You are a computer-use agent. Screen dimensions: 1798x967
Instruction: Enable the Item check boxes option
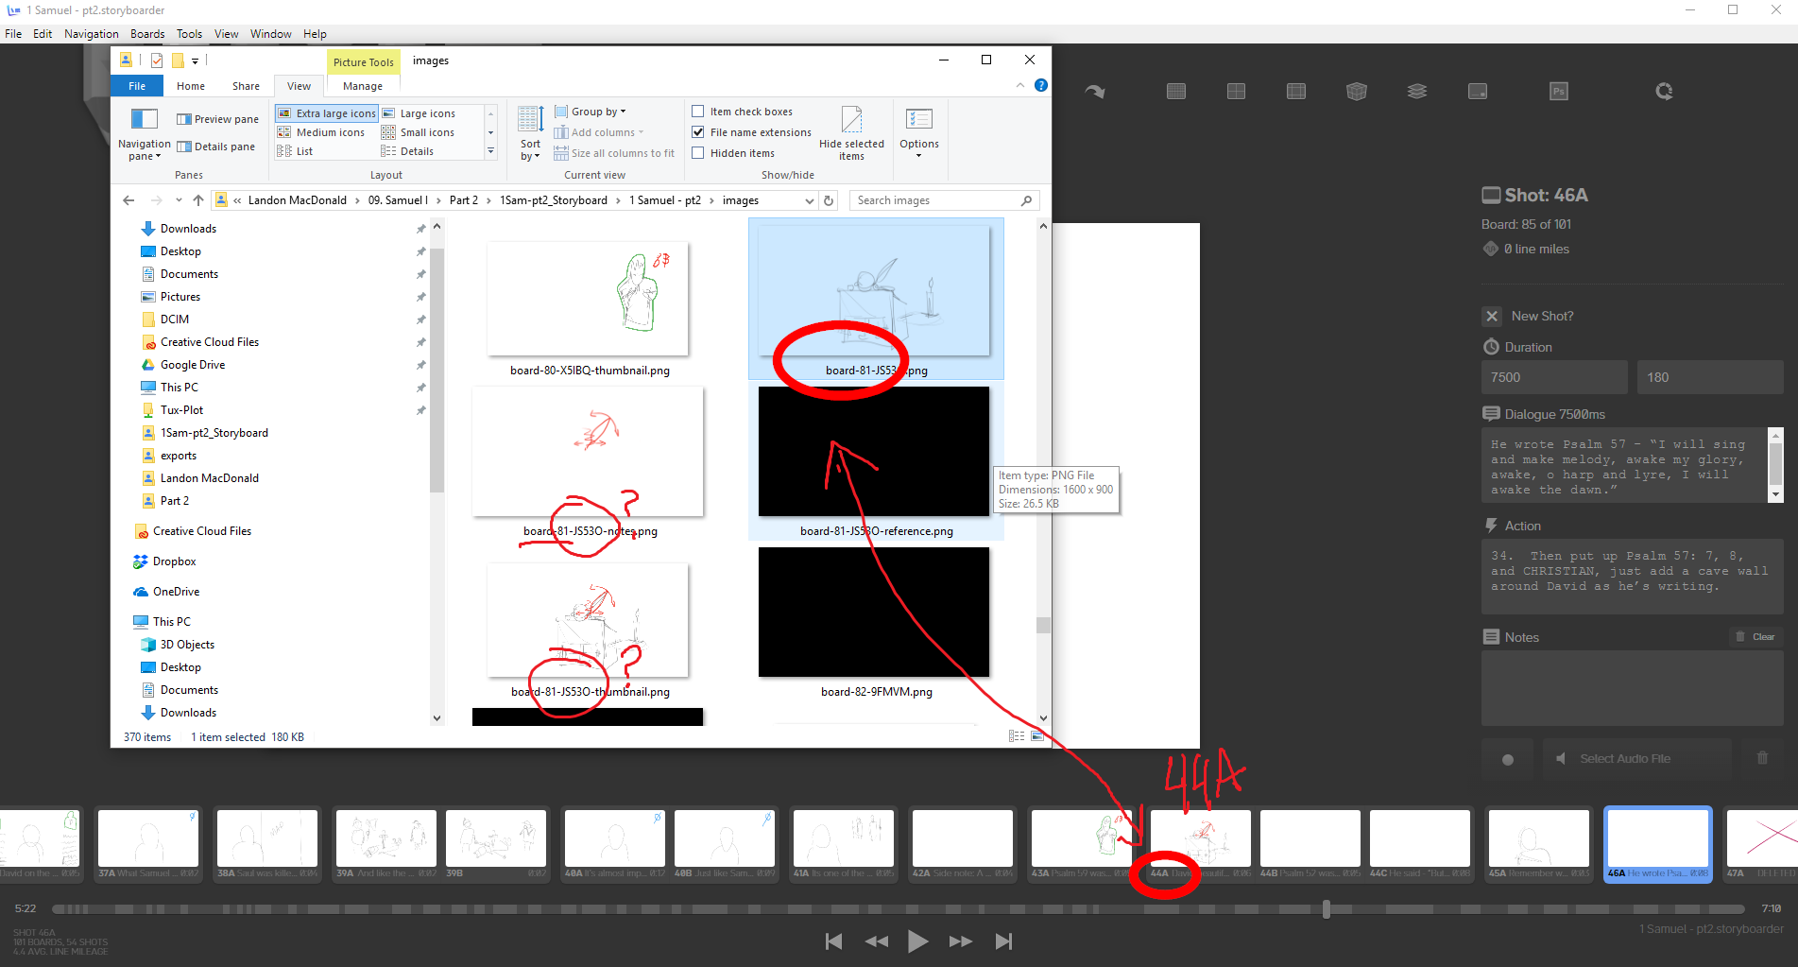[697, 111]
